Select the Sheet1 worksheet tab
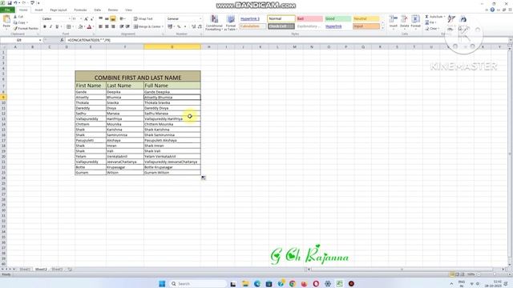 (x=25, y=270)
